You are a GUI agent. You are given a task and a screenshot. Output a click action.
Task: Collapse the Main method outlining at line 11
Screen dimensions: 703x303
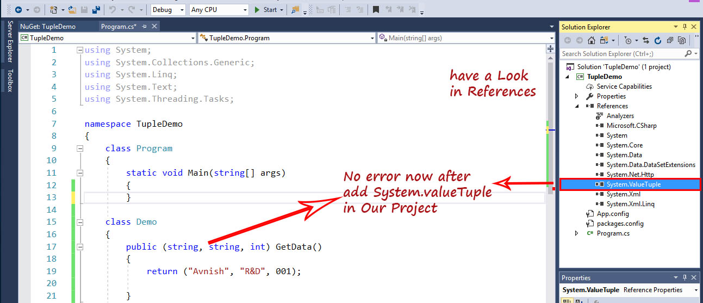pos(80,173)
